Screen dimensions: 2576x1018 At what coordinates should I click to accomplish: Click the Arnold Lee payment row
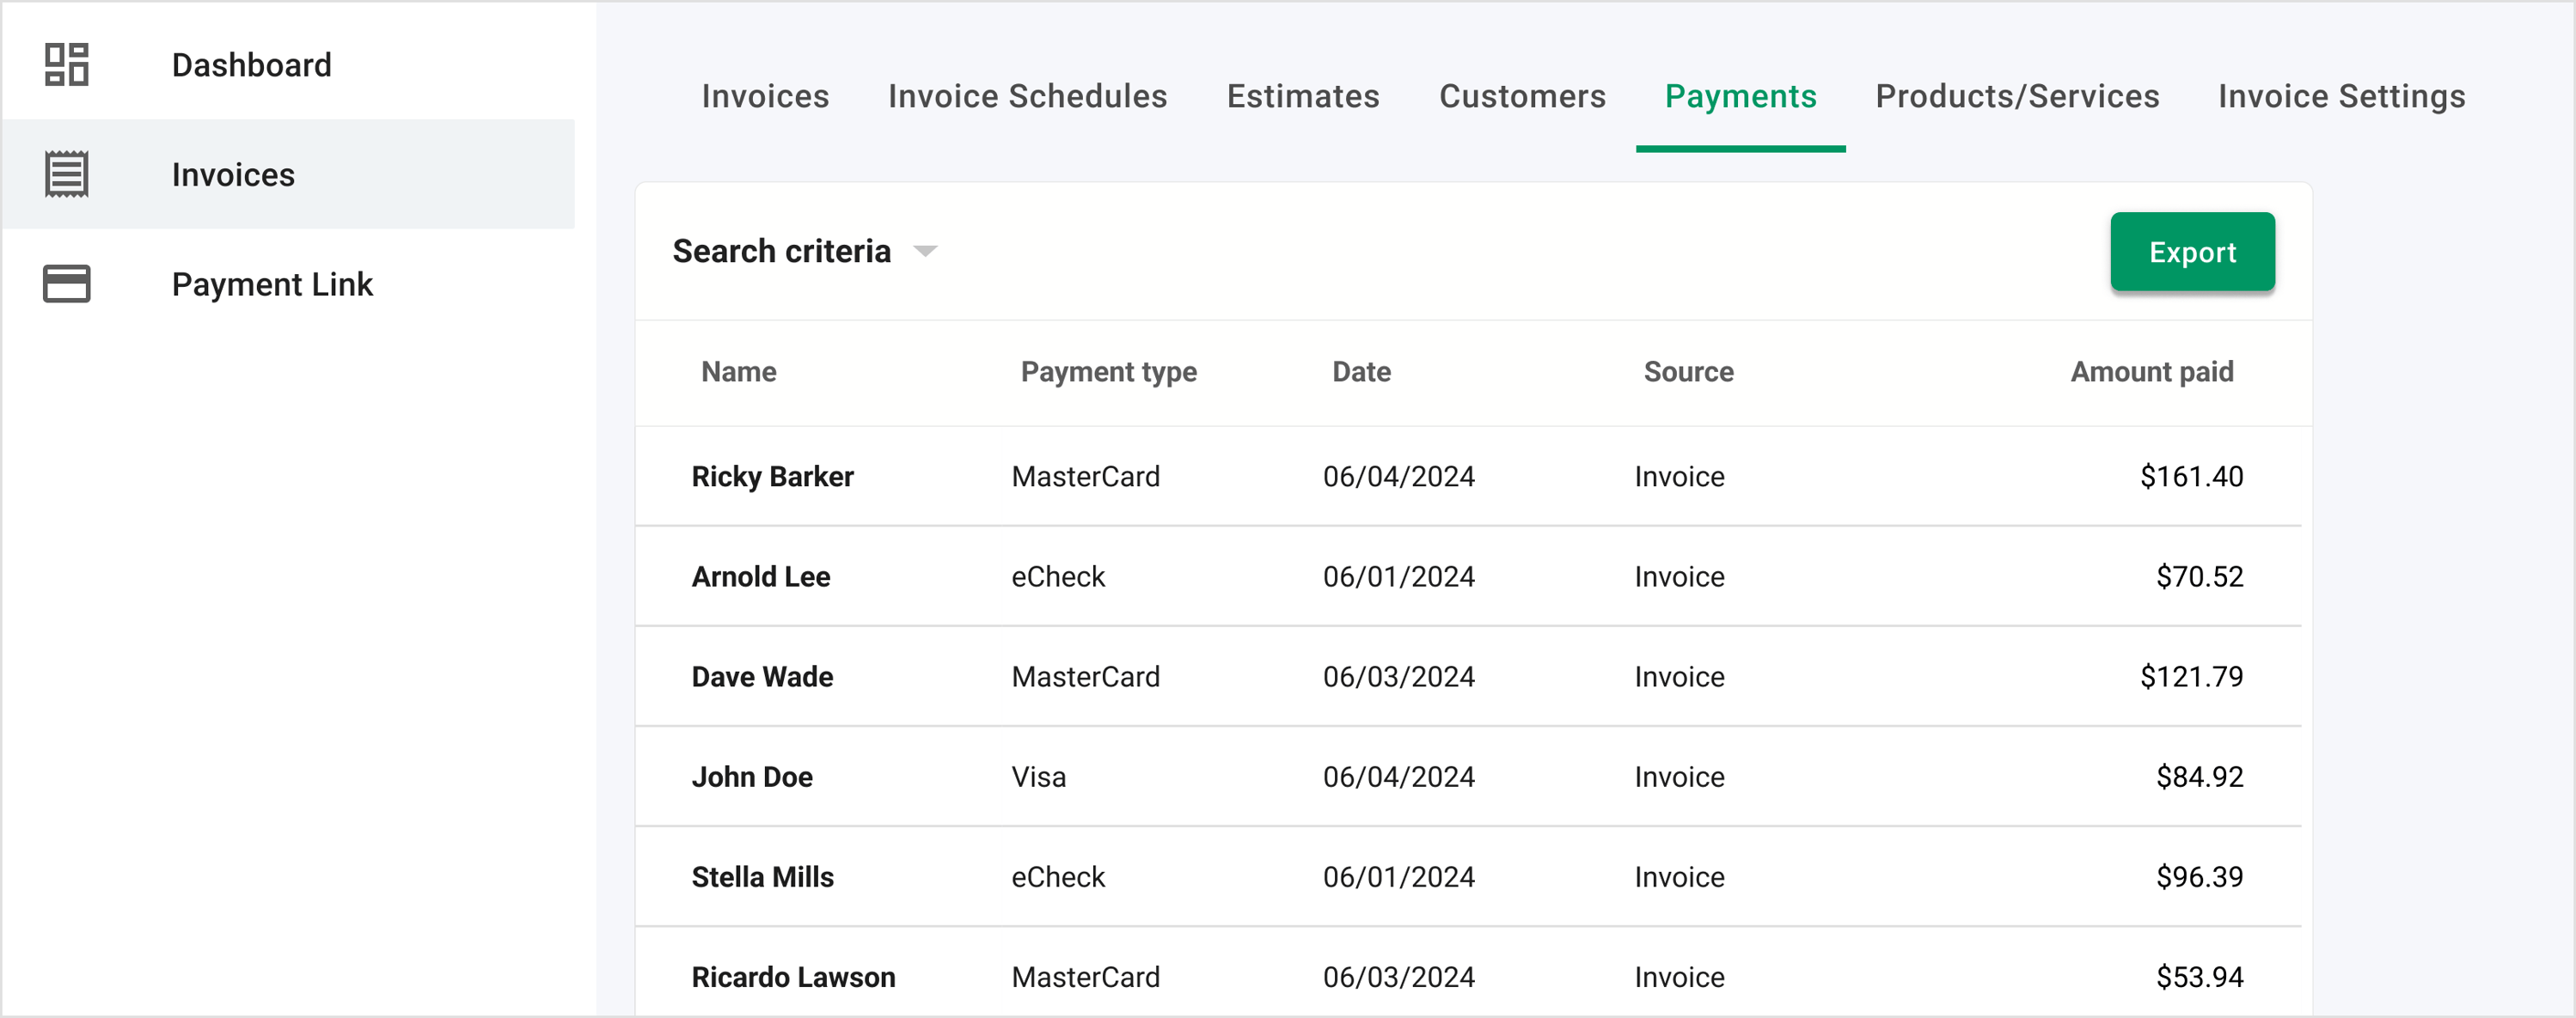[761, 576]
